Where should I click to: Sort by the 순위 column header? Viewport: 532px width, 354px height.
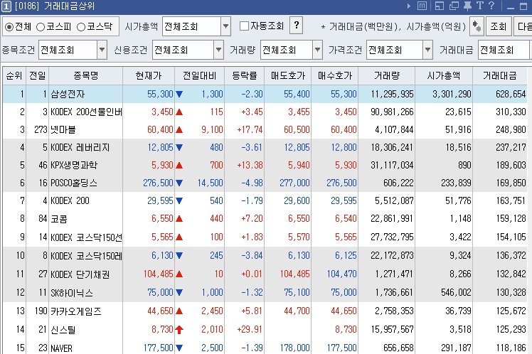pyautogui.click(x=14, y=75)
